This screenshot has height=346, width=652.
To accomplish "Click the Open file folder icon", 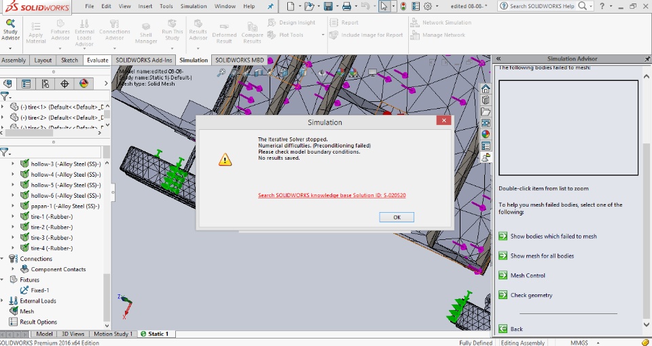I will (308, 6).
